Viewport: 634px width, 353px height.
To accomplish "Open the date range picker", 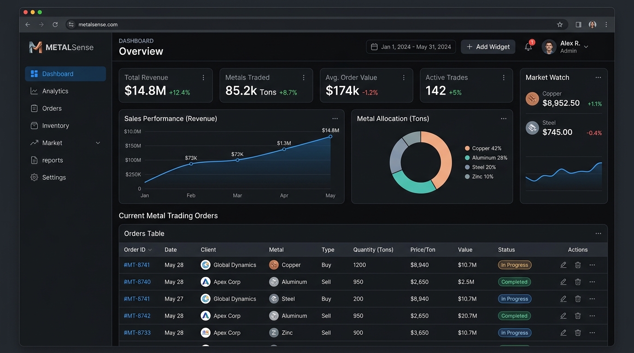I will pos(411,47).
